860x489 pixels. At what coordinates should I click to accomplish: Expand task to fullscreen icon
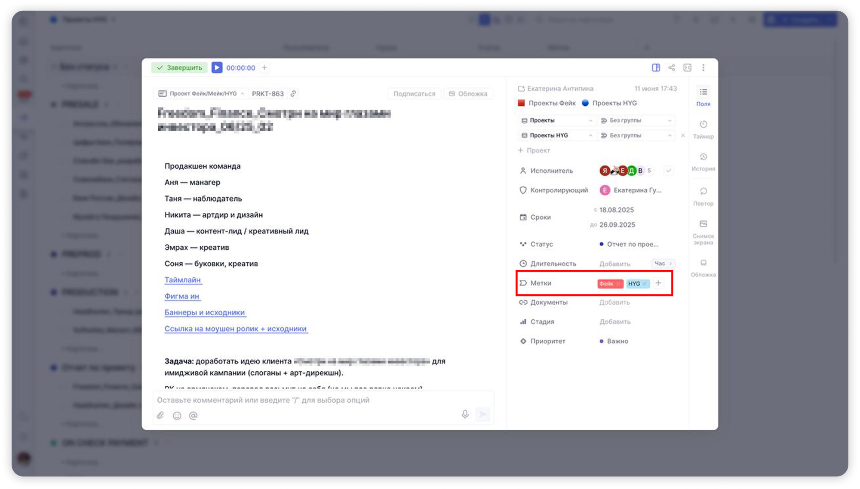click(x=687, y=67)
